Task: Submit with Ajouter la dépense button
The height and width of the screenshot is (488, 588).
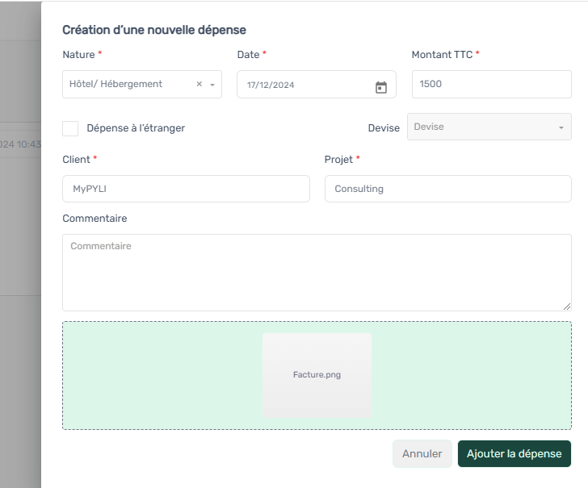Action: [514, 453]
